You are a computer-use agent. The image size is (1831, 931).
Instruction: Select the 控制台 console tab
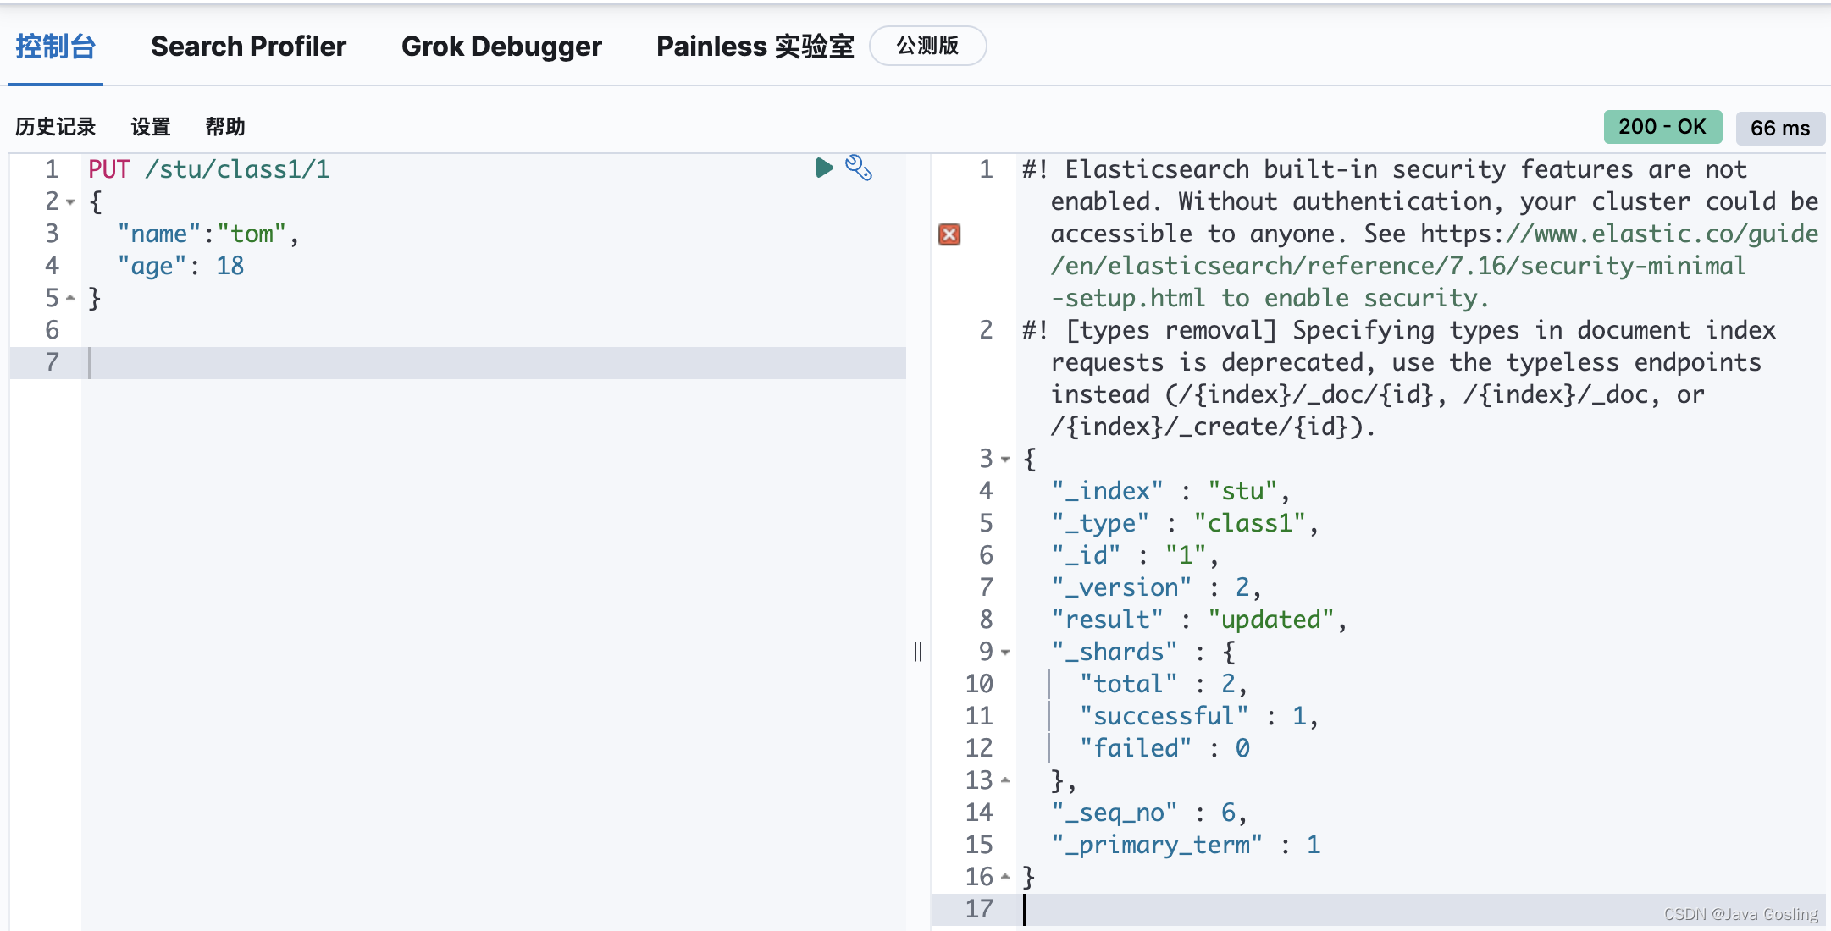(56, 47)
